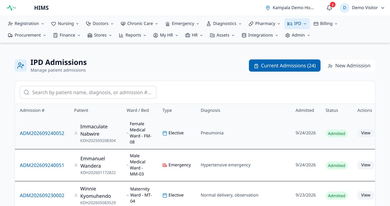Click the Emergency siren icon
The image size is (390, 206).
[168, 24]
